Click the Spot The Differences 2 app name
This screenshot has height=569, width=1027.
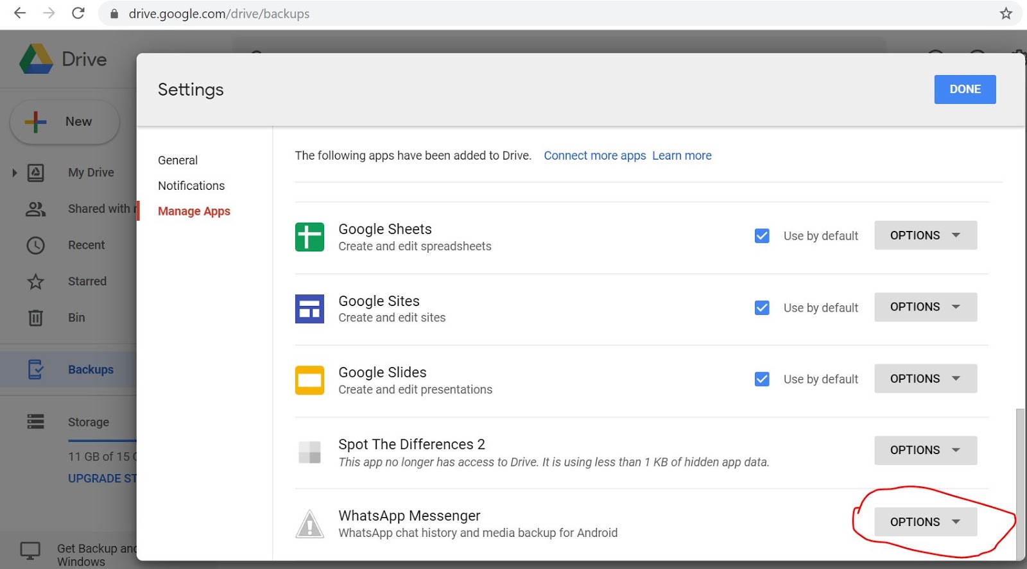click(x=411, y=445)
